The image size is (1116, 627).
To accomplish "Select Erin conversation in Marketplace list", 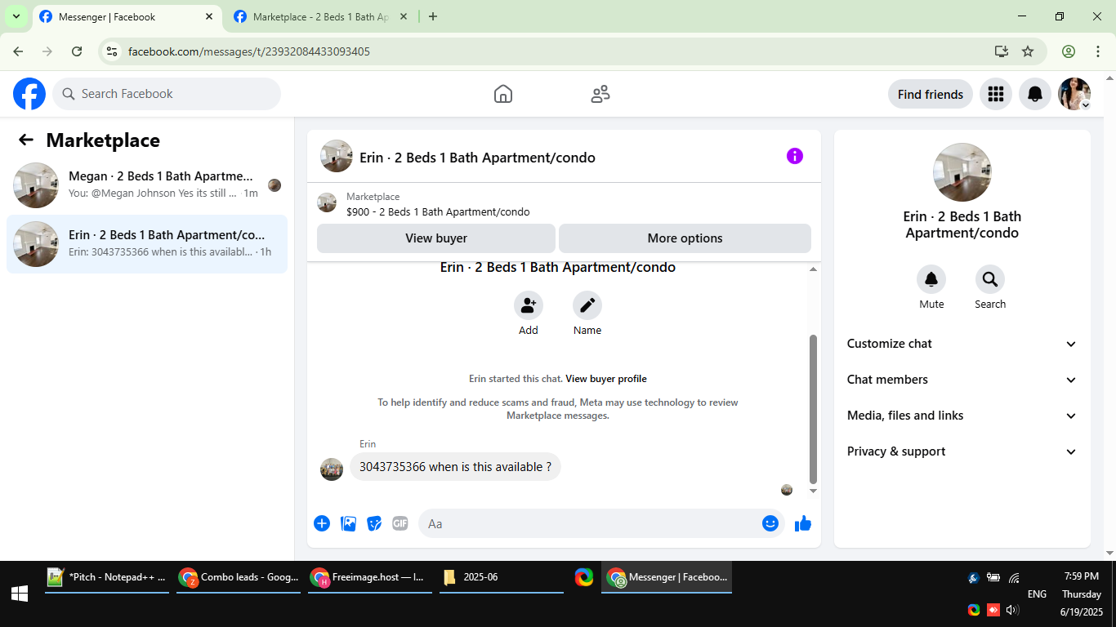I will tap(147, 244).
